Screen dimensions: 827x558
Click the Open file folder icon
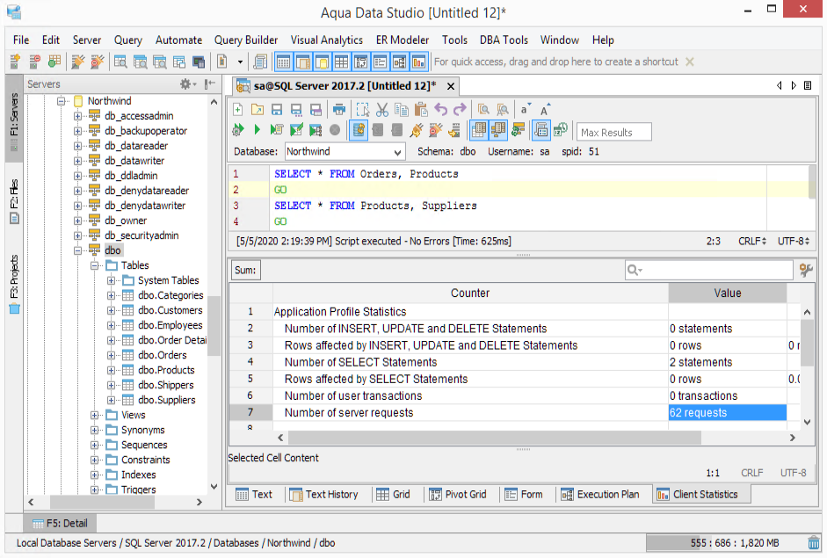[x=257, y=110]
